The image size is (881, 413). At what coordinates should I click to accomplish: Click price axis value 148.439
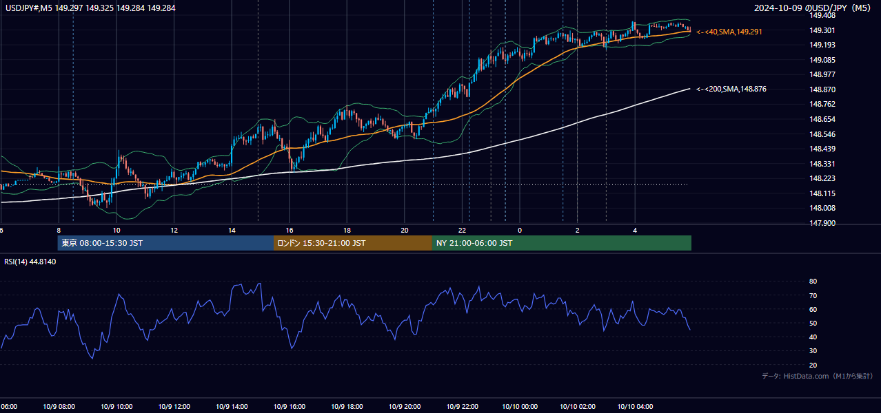click(822, 149)
